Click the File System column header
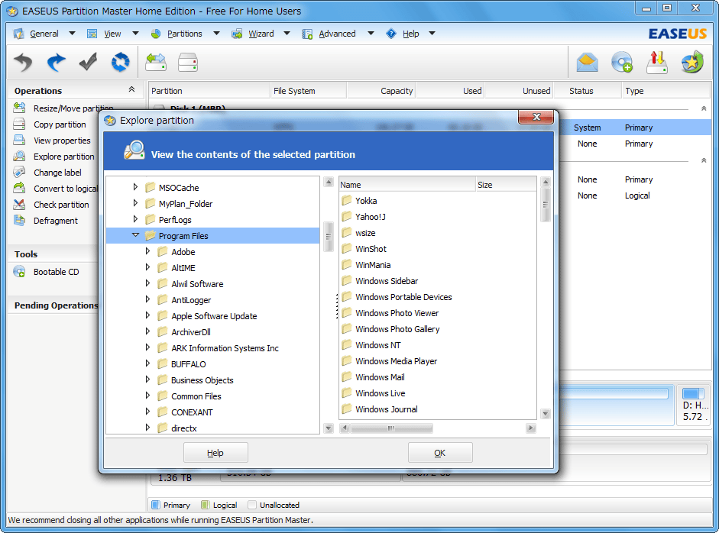This screenshot has width=719, height=533. coord(308,91)
